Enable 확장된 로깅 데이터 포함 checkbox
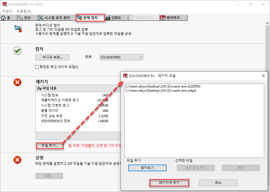 tap(37, 67)
